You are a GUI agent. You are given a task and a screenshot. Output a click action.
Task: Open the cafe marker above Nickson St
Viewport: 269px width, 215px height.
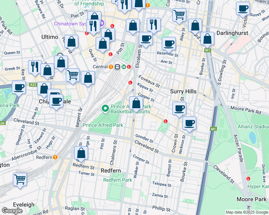(189, 124)
